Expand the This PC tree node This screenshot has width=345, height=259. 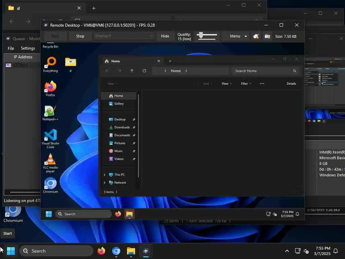click(104, 175)
